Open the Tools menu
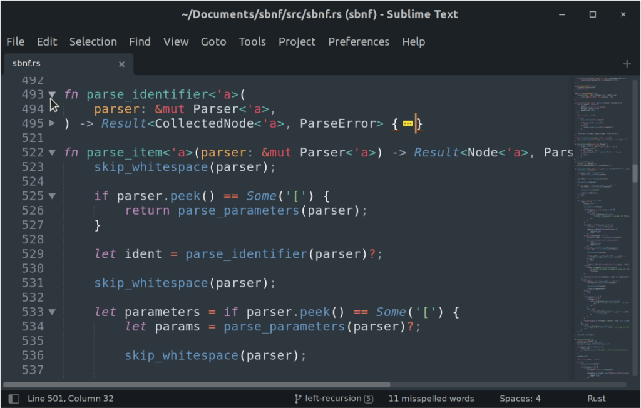This screenshot has width=641, height=408. pos(252,42)
